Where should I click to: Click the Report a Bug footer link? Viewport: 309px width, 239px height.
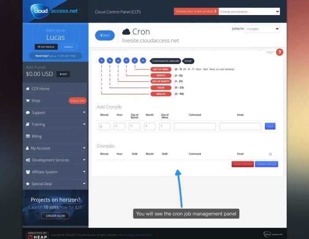pos(126,235)
